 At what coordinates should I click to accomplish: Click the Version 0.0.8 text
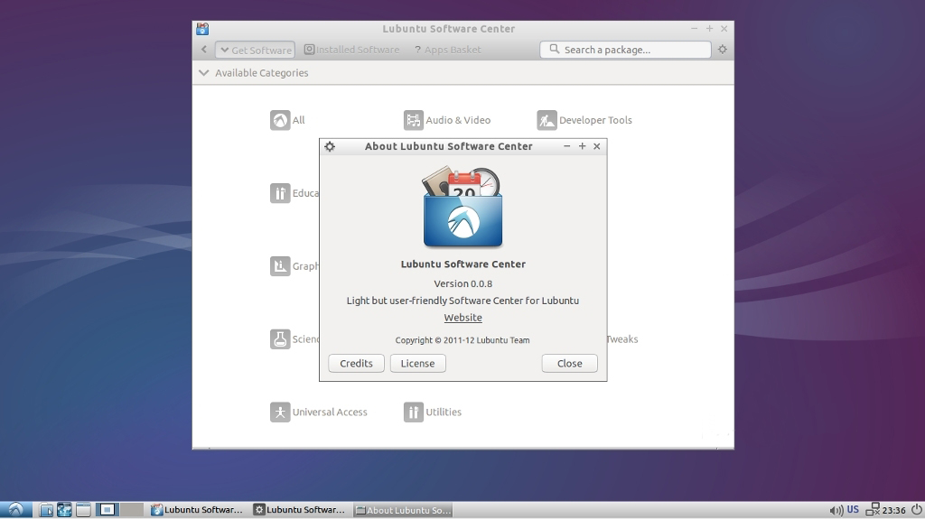coord(463,283)
